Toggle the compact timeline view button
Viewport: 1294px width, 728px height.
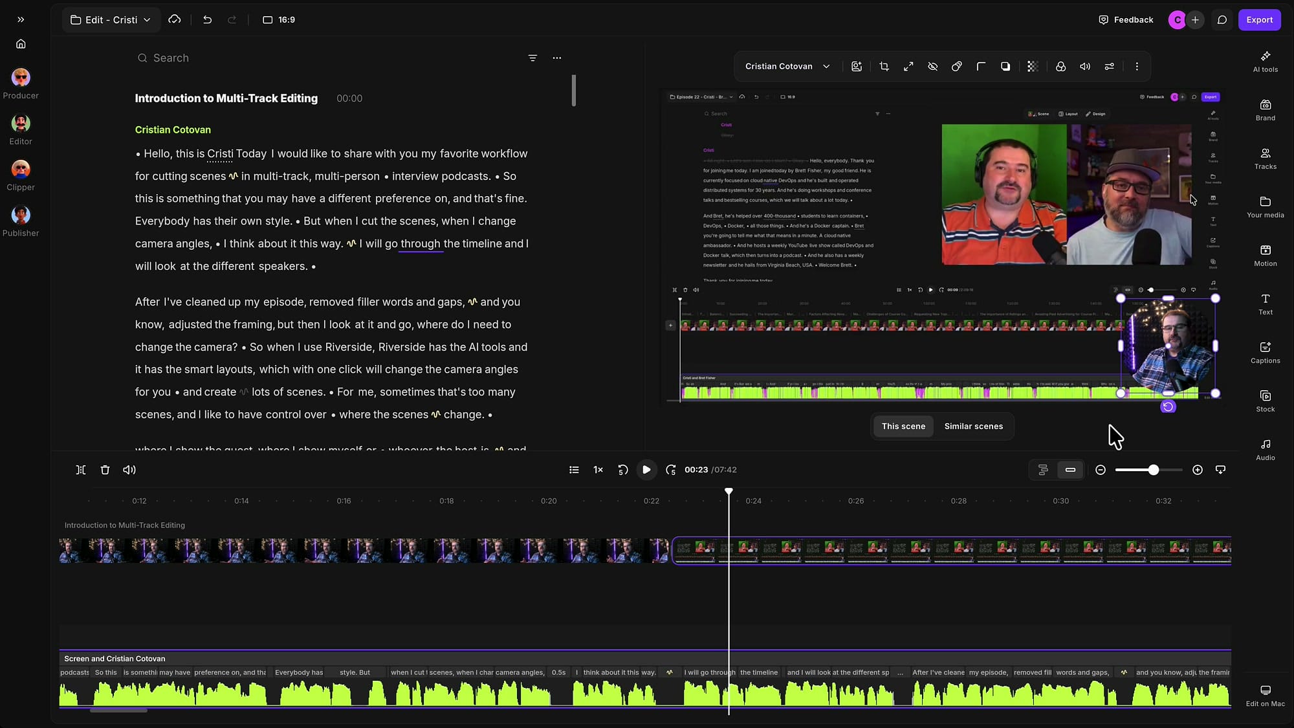point(1070,470)
